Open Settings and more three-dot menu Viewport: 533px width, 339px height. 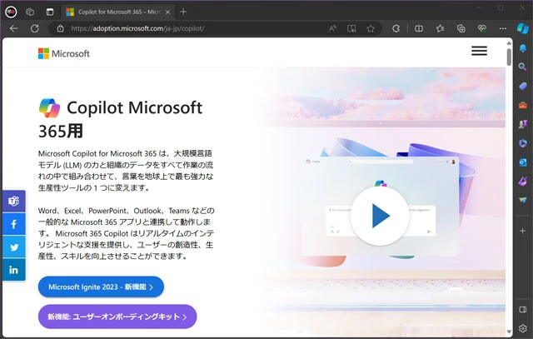[x=503, y=28]
